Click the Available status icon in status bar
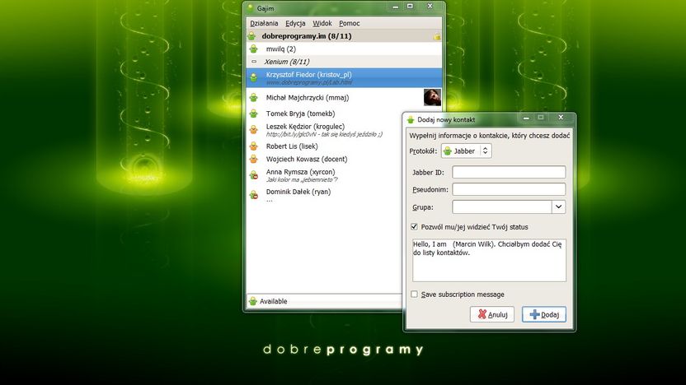 pyautogui.click(x=253, y=301)
